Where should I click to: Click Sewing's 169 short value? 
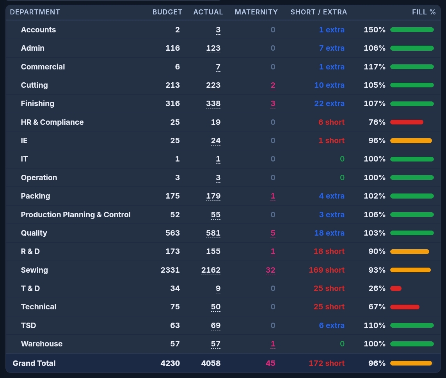click(x=327, y=270)
